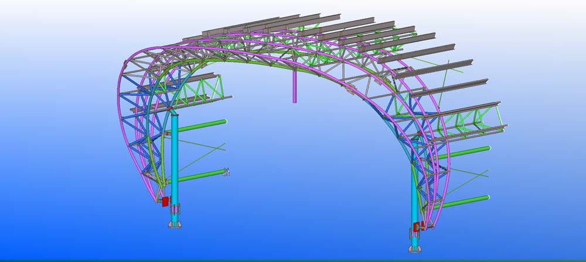Screen dimensions: 586x262
Task: Click thin green crossing braces on left
Action: click(x=205, y=147)
